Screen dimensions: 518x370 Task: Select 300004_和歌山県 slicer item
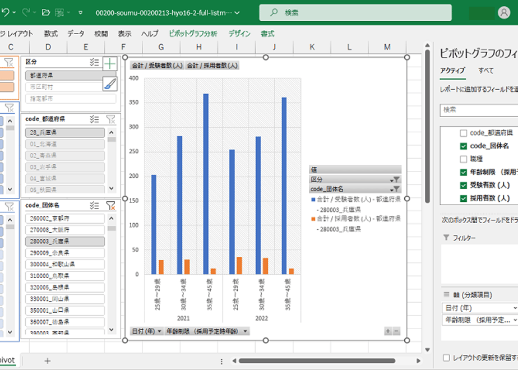65,264
